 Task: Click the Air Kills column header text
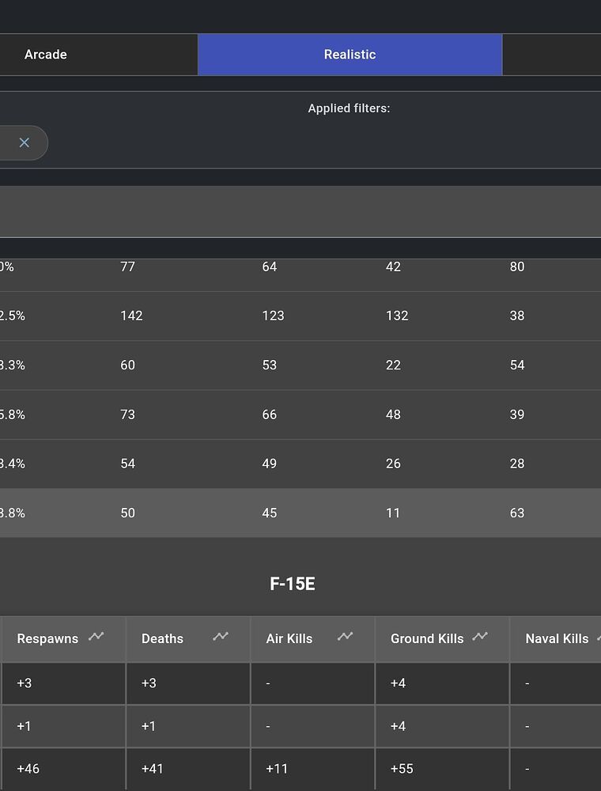pyautogui.click(x=289, y=639)
